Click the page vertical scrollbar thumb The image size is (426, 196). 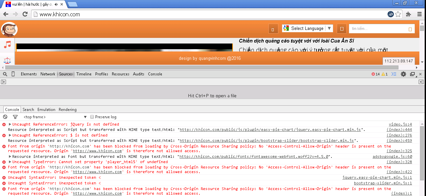pos(422,28)
